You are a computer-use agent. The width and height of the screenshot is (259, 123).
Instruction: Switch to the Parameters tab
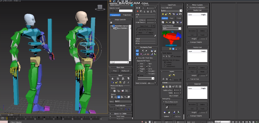(x=115, y=15)
